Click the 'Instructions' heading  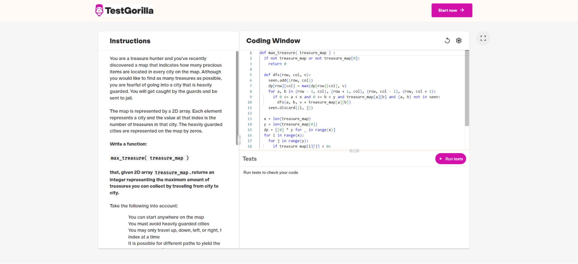click(130, 41)
